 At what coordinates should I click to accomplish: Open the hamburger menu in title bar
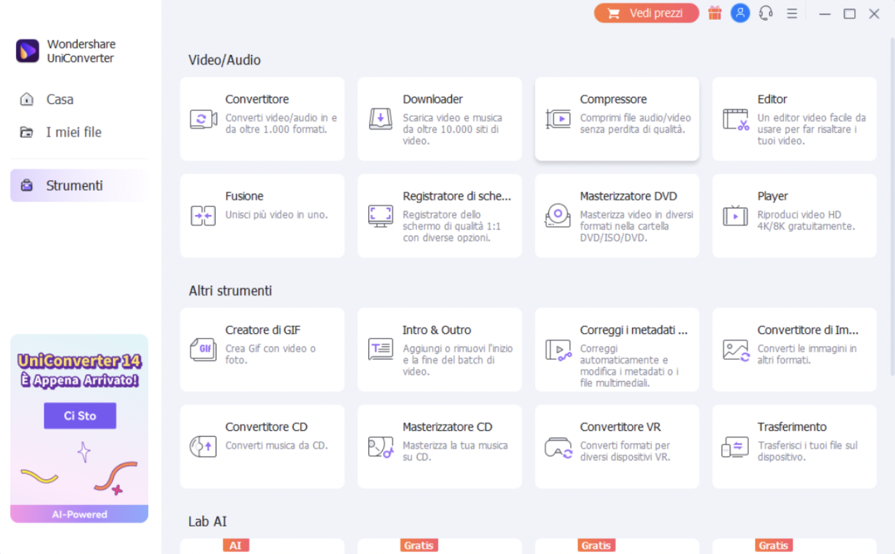[x=792, y=13]
